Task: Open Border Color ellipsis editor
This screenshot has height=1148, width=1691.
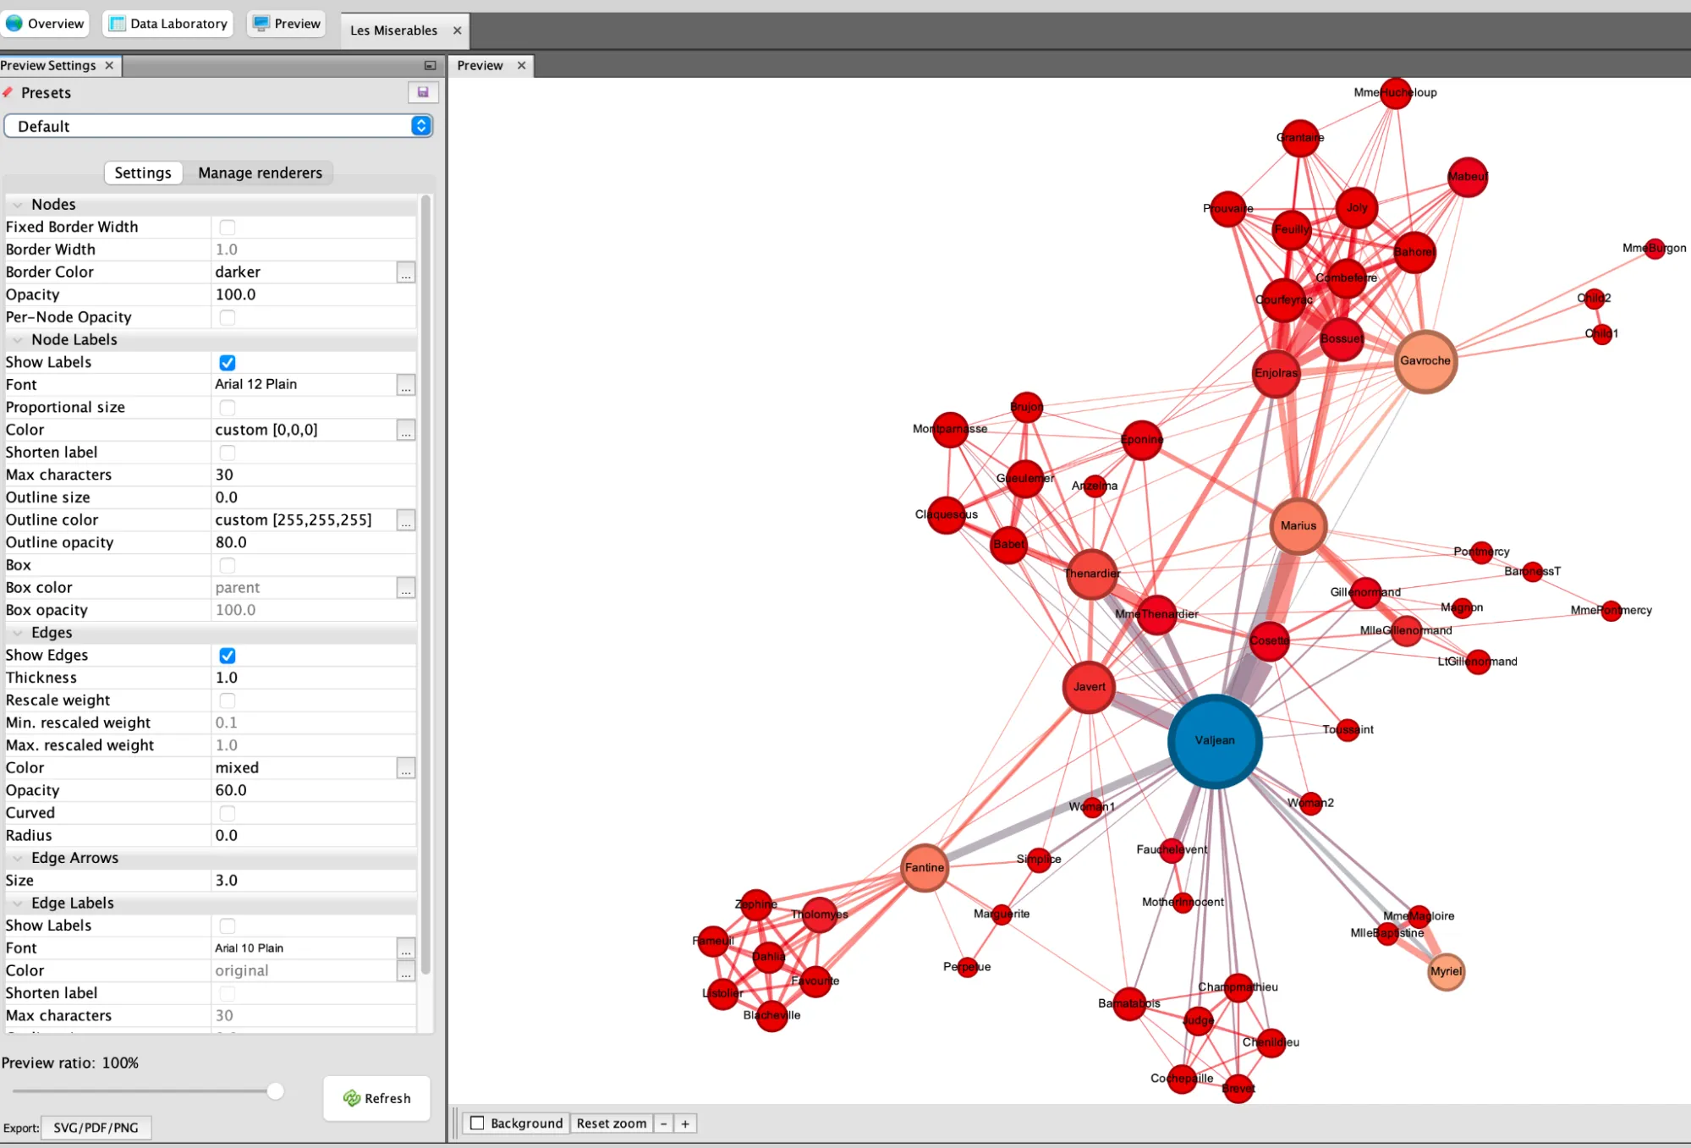Action: click(x=406, y=272)
